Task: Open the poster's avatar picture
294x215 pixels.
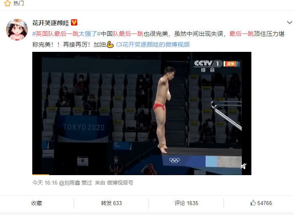Action: (17, 30)
